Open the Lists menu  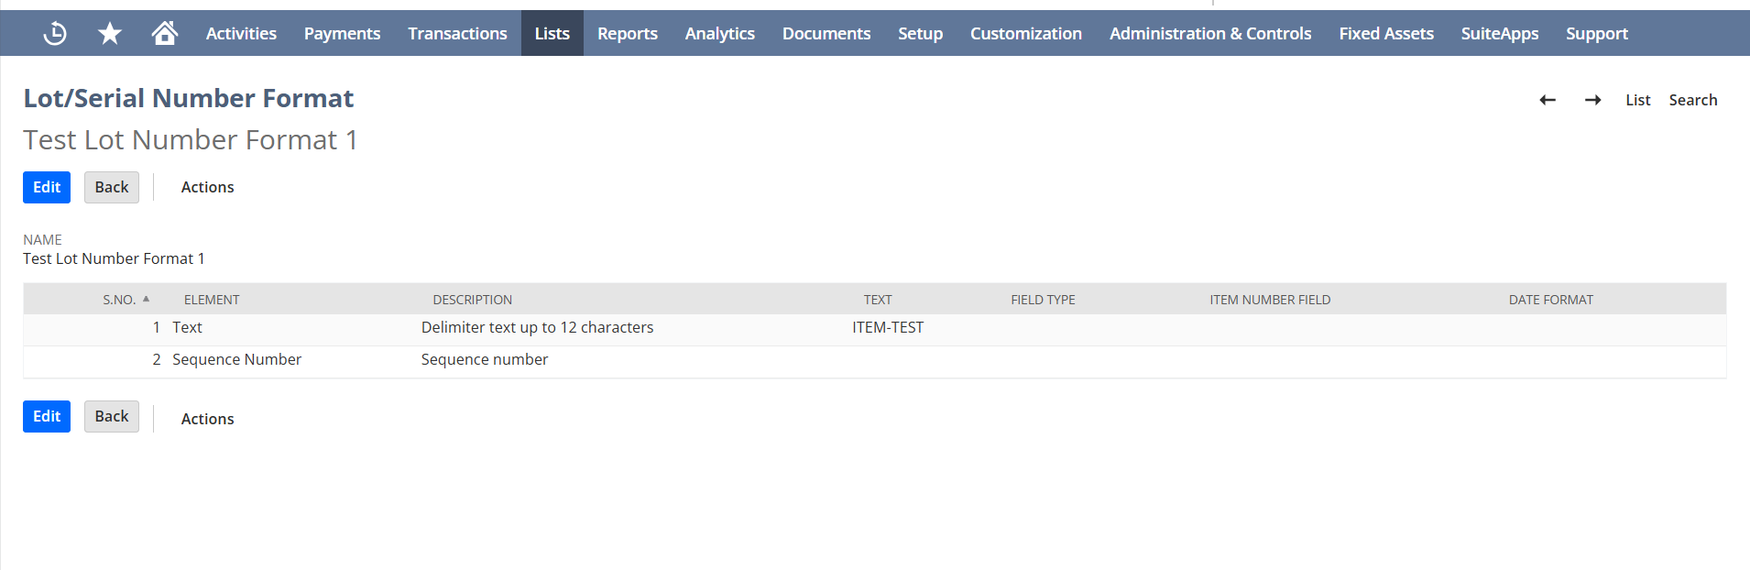click(552, 34)
